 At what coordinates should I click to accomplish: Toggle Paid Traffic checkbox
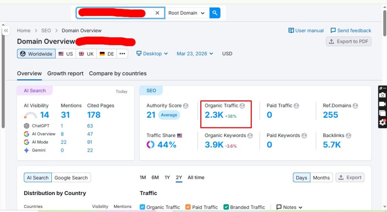coord(188,207)
